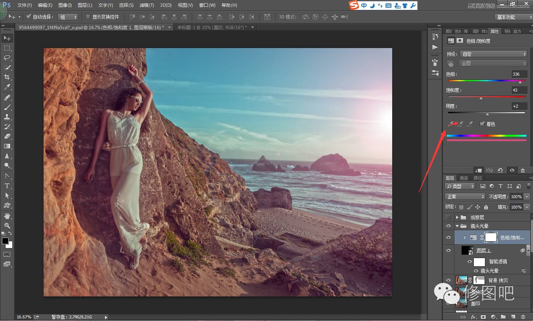533x321 pixels.
Task: Select the Brush tool
Action: pyautogui.click(x=7, y=107)
